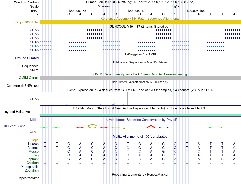This screenshot has width=241, height=184.
Task: Click the black 5-base scale bar
Action: (140, 6)
